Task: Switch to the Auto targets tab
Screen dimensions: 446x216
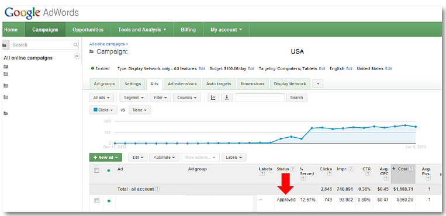Action: (x=219, y=84)
